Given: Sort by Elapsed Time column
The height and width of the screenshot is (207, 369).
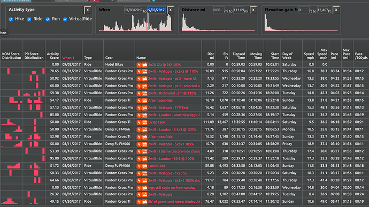Looking at the screenshot, I should (x=239, y=56).
